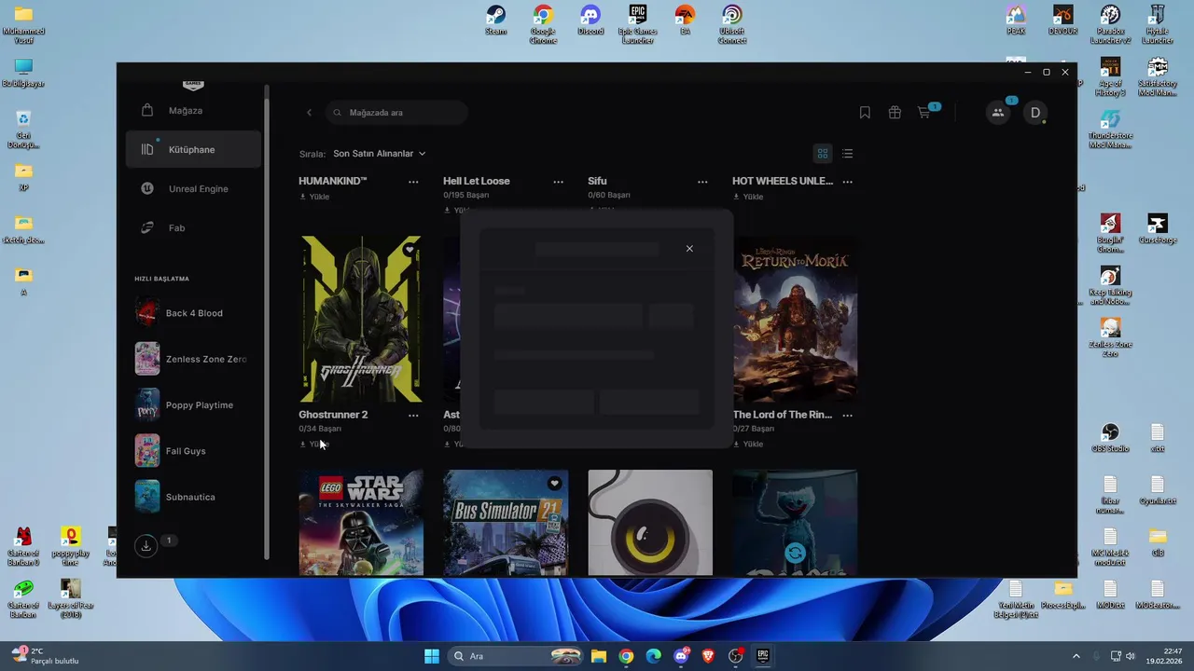This screenshot has height=671, width=1194.
Task: Open OBS Studio desktop shortcut
Action: (x=1110, y=439)
